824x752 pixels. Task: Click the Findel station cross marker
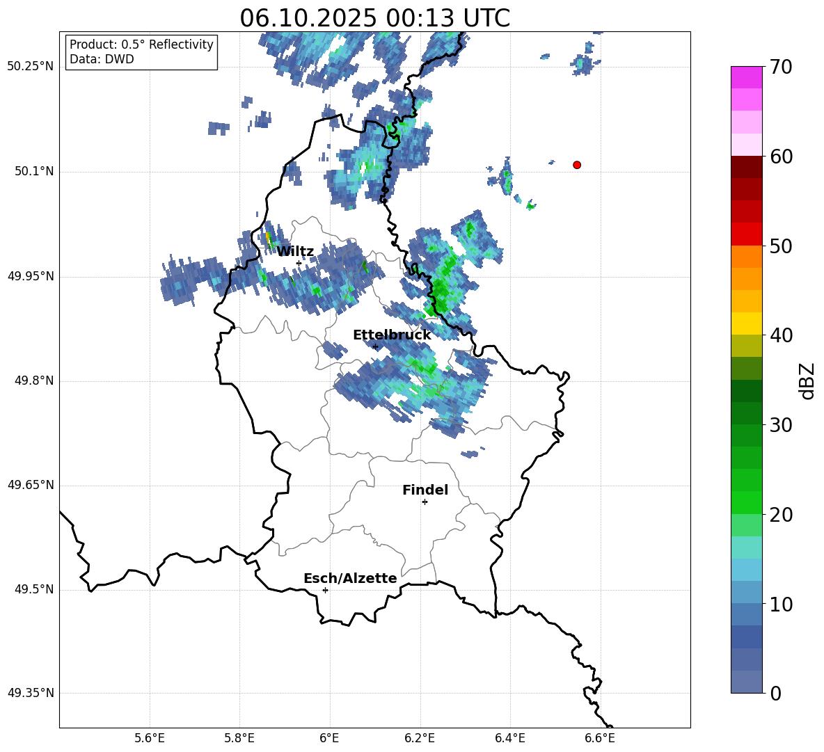tap(425, 502)
